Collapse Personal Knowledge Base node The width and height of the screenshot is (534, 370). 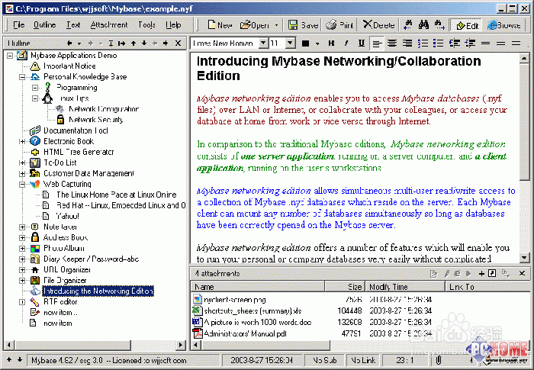pyautogui.click(x=22, y=76)
